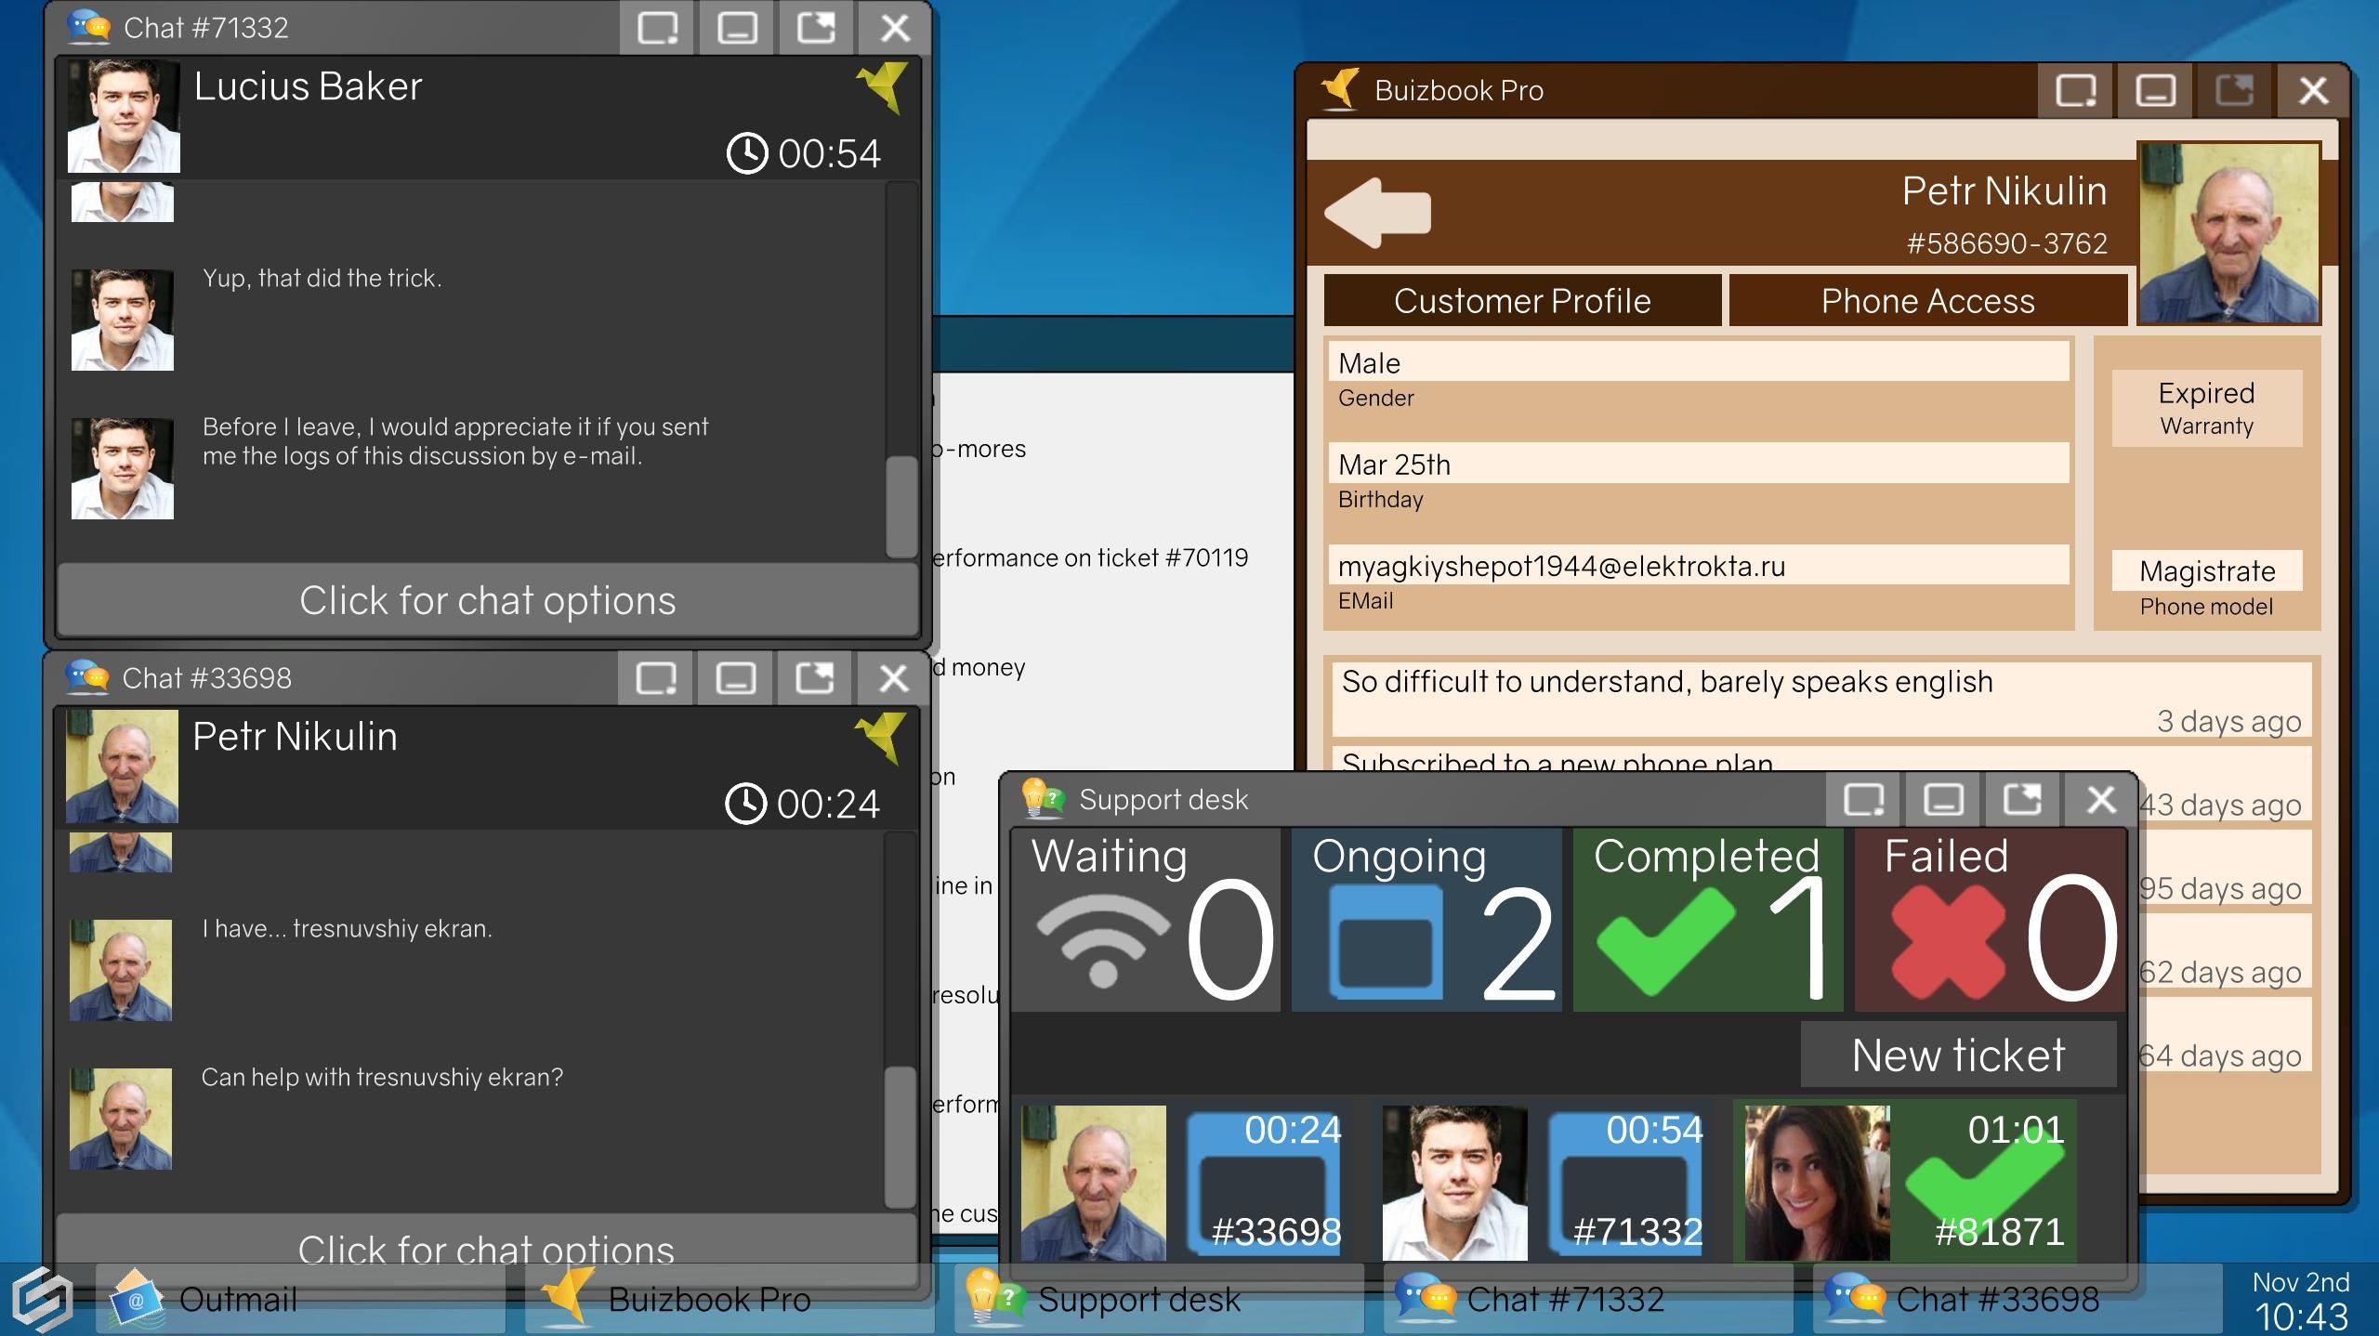Click the message about e-mailing discussion logs
Image resolution: width=2379 pixels, height=1336 pixels.
click(x=455, y=441)
